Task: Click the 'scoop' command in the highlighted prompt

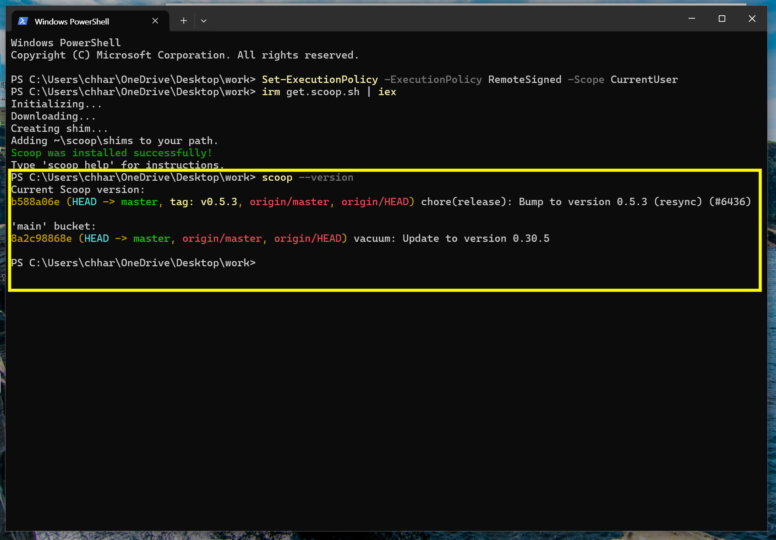Action: coord(277,178)
